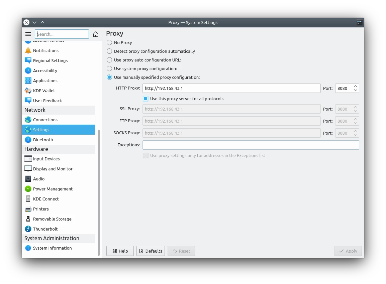This screenshot has width=386, height=284.
Task: Click the Help button
Action: click(x=120, y=251)
